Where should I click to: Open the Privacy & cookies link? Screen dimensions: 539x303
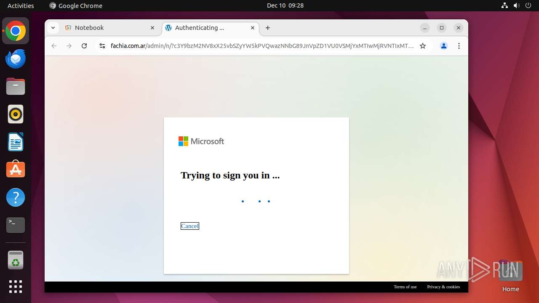(443, 287)
